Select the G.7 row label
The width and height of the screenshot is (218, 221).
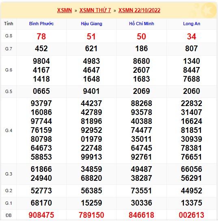tap(9, 49)
